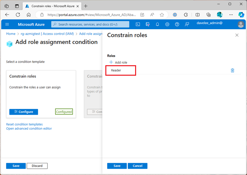The width and height of the screenshot is (247, 175).
Task: Click the green Configured status badge
Action: pyautogui.click(x=64, y=112)
